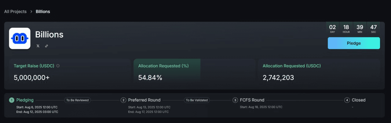Click the Allocation Requested (USDC) card
Screen dimensions: 391x123
point(319,71)
